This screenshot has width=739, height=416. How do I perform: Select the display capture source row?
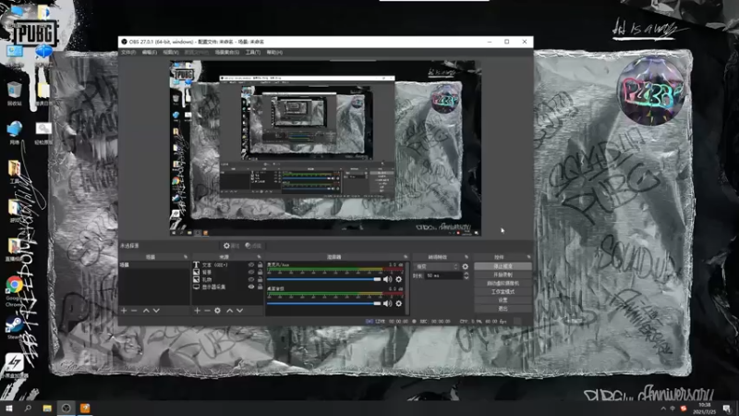(x=227, y=287)
